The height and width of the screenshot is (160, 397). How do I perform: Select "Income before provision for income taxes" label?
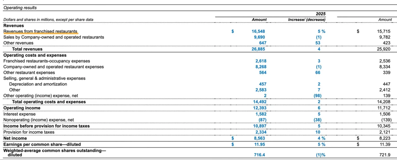(46, 126)
